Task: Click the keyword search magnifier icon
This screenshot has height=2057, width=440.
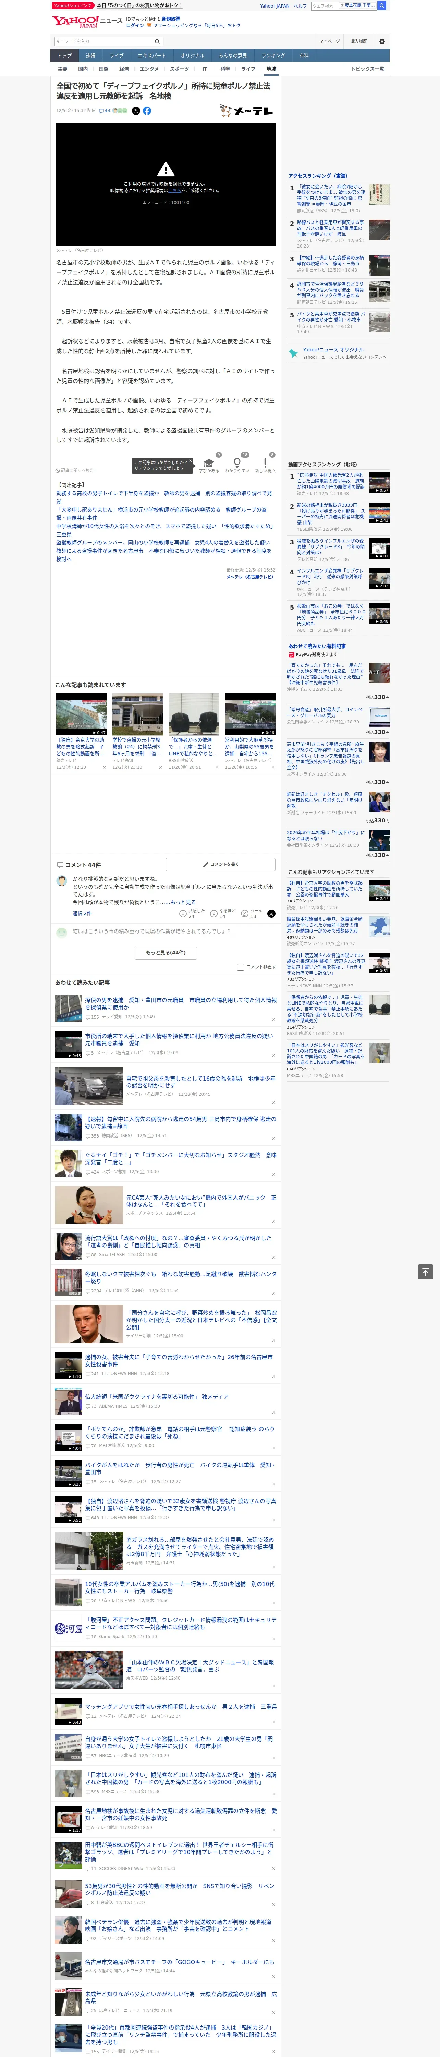Action: coord(157,41)
